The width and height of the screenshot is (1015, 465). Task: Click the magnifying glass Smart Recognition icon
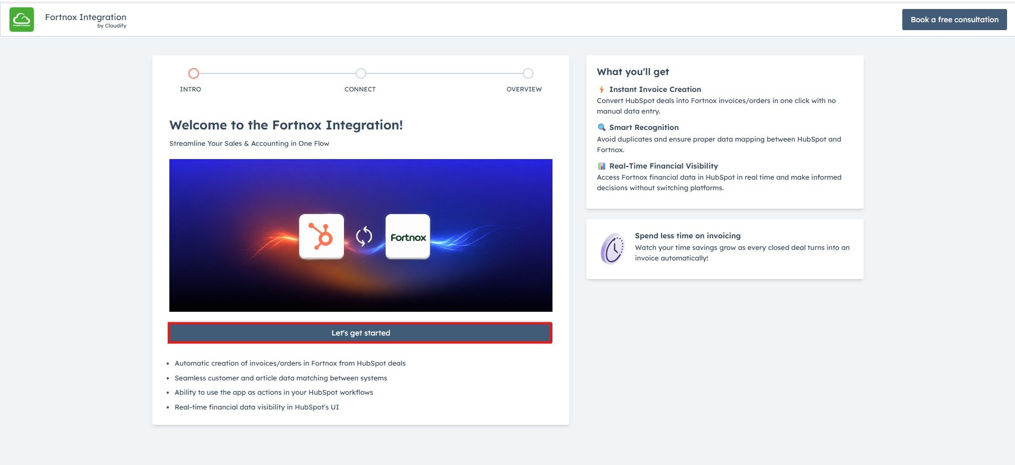pos(601,127)
